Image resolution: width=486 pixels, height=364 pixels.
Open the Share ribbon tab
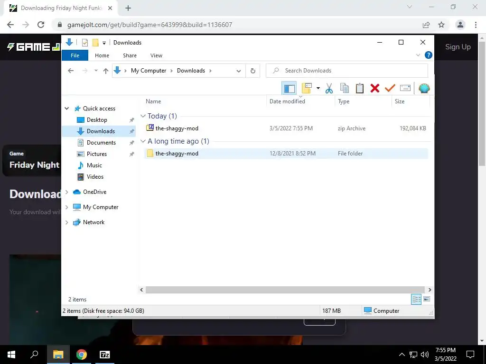130,55
